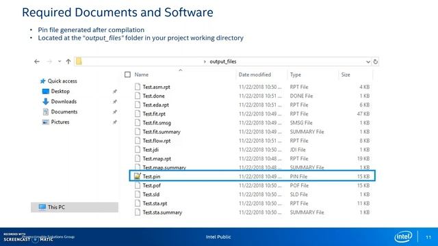Click the Desktop folder icon
This screenshot has width=438, height=246.
click(x=46, y=91)
